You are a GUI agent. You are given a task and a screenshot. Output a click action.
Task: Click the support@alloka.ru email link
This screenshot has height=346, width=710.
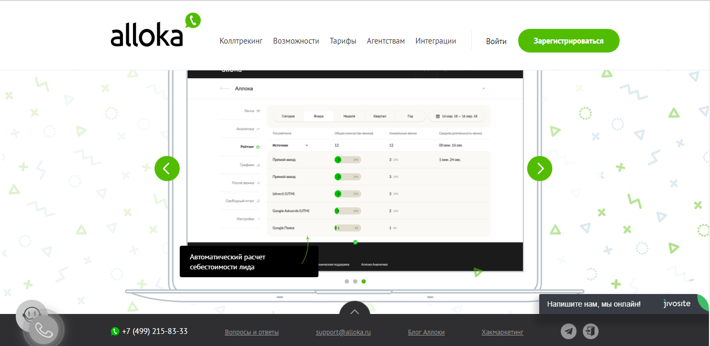click(344, 332)
